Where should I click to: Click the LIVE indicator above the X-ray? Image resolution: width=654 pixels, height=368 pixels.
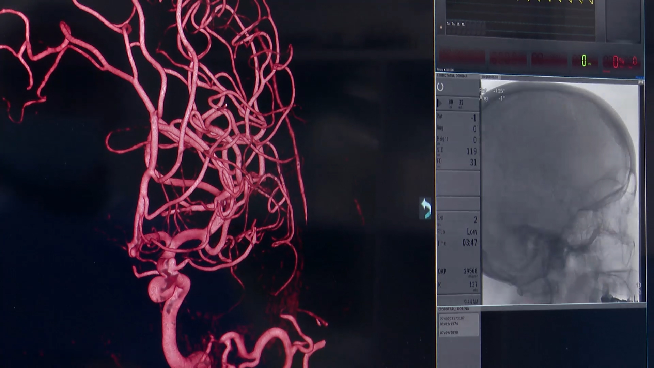pyautogui.click(x=640, y=82)
